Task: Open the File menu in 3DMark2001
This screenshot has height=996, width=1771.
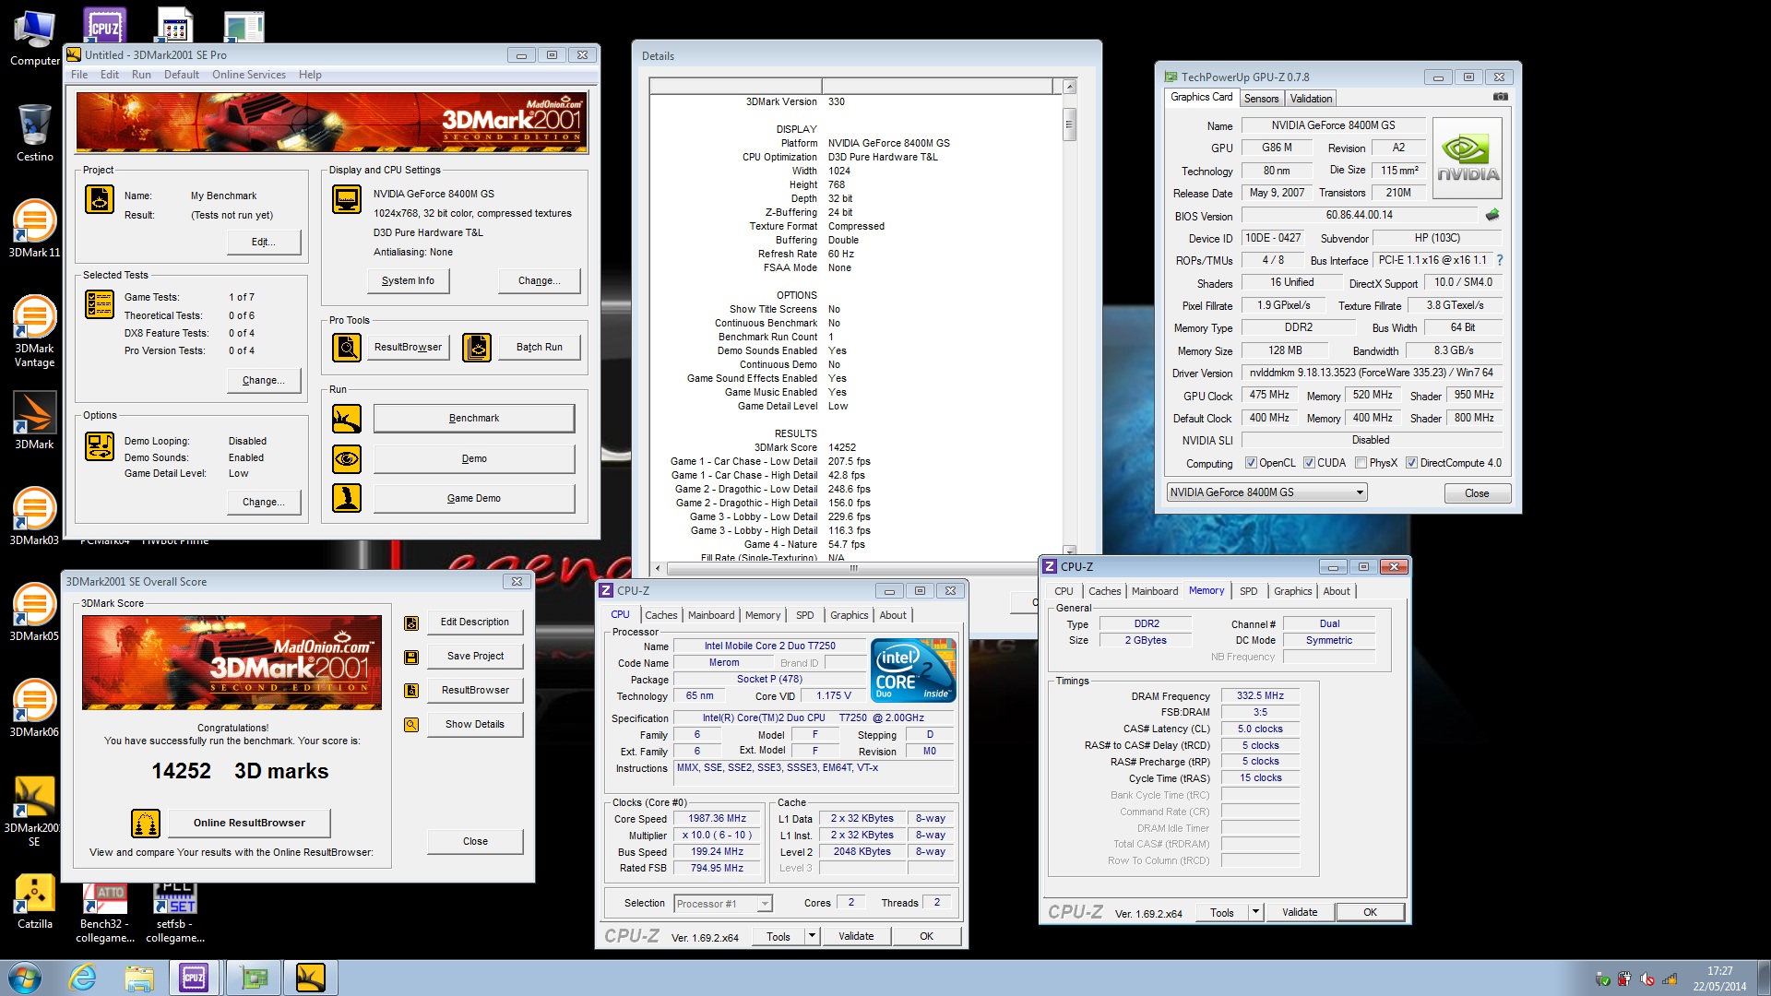Action: (x=79, y=75)
